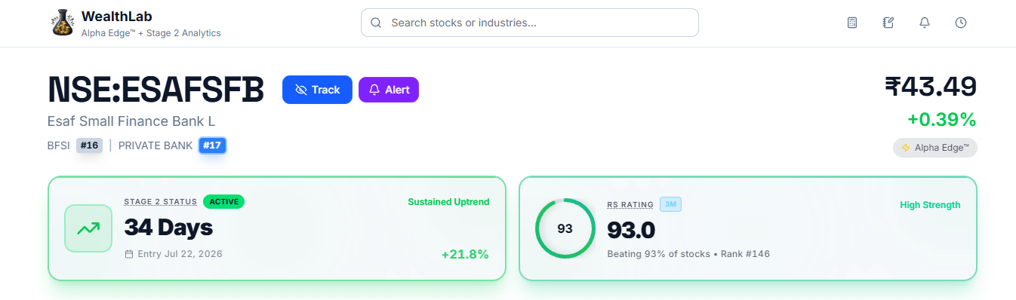
Task: Click the ₹43.49 price
Action: [x=931, y=86]
